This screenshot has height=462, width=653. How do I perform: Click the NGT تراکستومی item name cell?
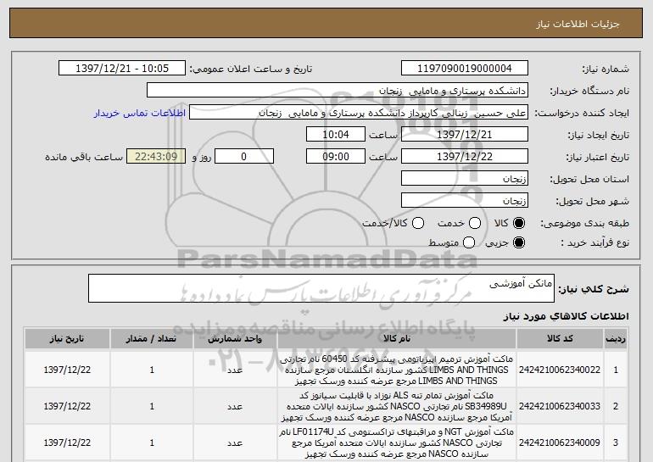397,443
